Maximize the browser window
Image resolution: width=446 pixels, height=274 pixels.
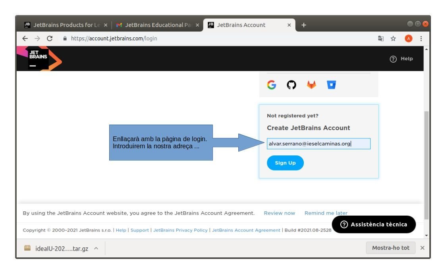(417, 24)
